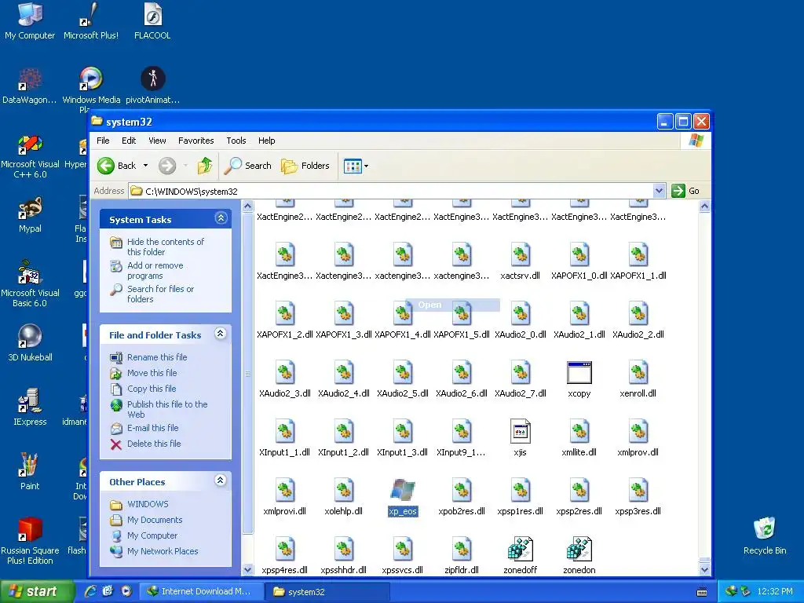Select the xmllite.dll file icon
This screenshot has width=804, height=603.
click(x=579, y=431)
